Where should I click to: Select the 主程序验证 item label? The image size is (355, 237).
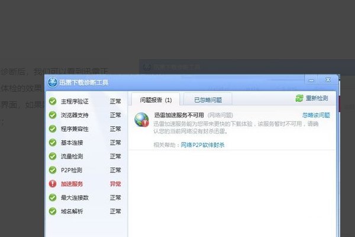[75, 101]
